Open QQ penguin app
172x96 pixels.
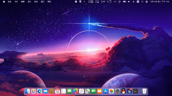tap(124, 91)
